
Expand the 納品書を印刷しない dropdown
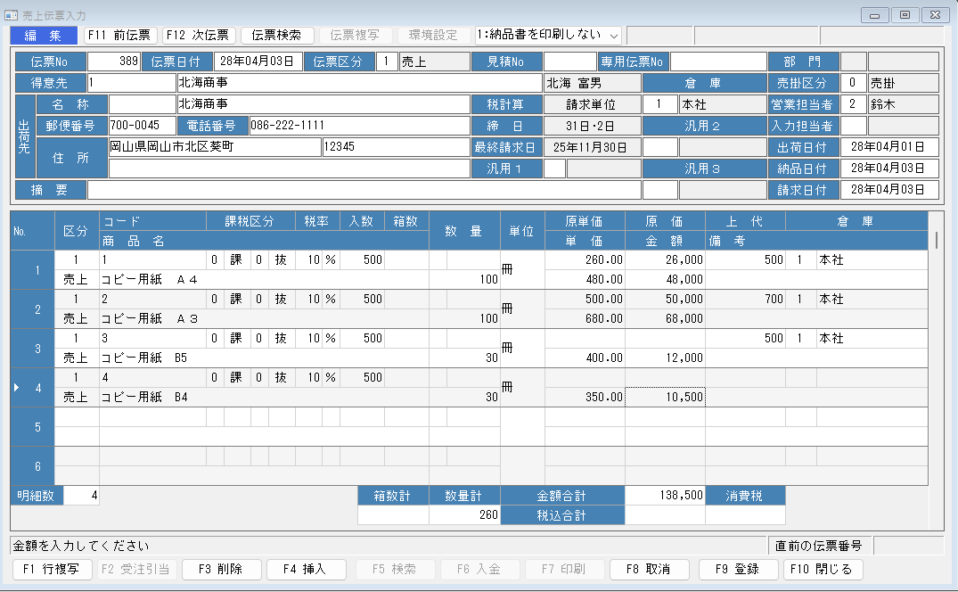tap(613, 35)
